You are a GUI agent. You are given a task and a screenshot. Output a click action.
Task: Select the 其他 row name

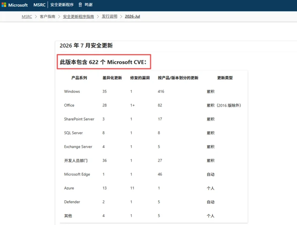[x=68, y=216]
